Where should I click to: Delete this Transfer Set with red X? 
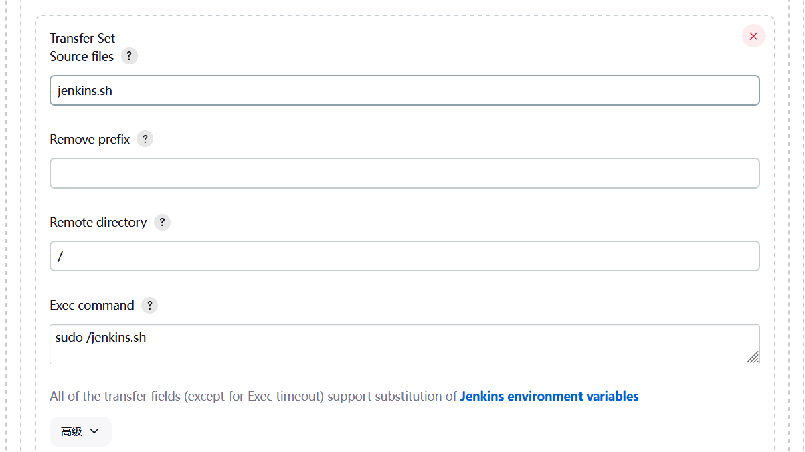coord(753,36)
